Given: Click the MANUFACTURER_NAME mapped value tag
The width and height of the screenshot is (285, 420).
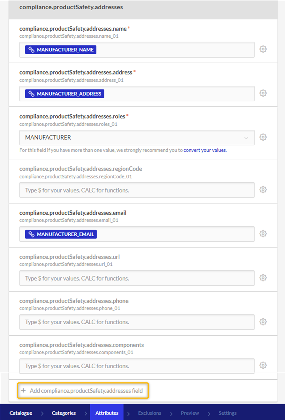Looking at the screenshot, I should tap(61, 50).
